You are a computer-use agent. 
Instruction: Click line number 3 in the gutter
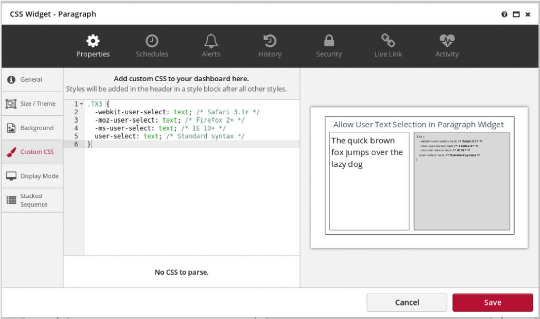(76, 120)
